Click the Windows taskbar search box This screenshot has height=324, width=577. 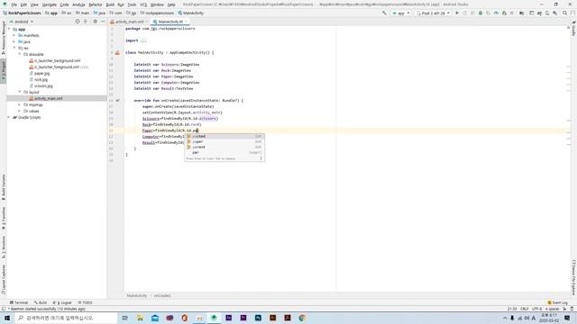[66, 318]
